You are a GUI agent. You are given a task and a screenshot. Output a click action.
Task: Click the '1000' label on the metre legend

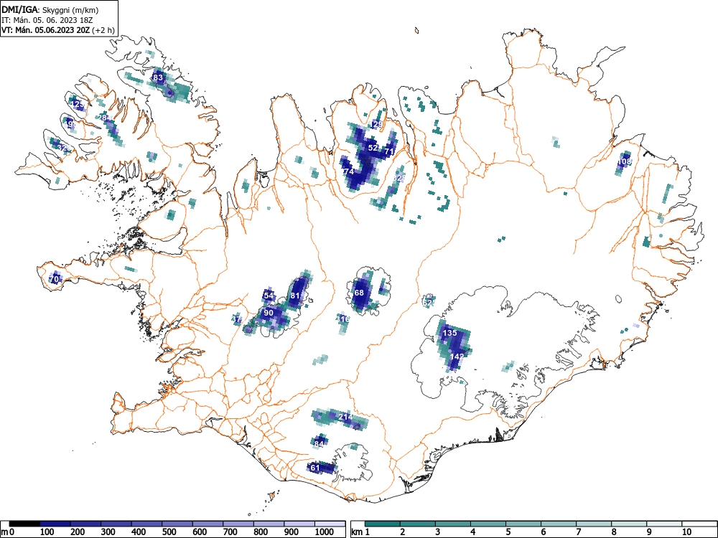pos(325,532)
